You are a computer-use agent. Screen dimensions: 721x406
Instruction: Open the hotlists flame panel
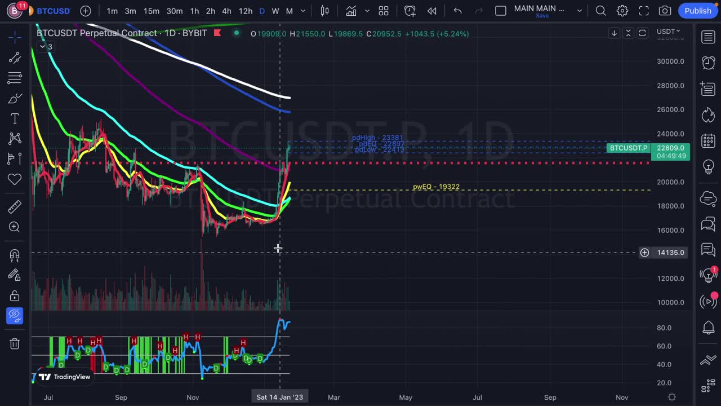click(x=709, y=115)
